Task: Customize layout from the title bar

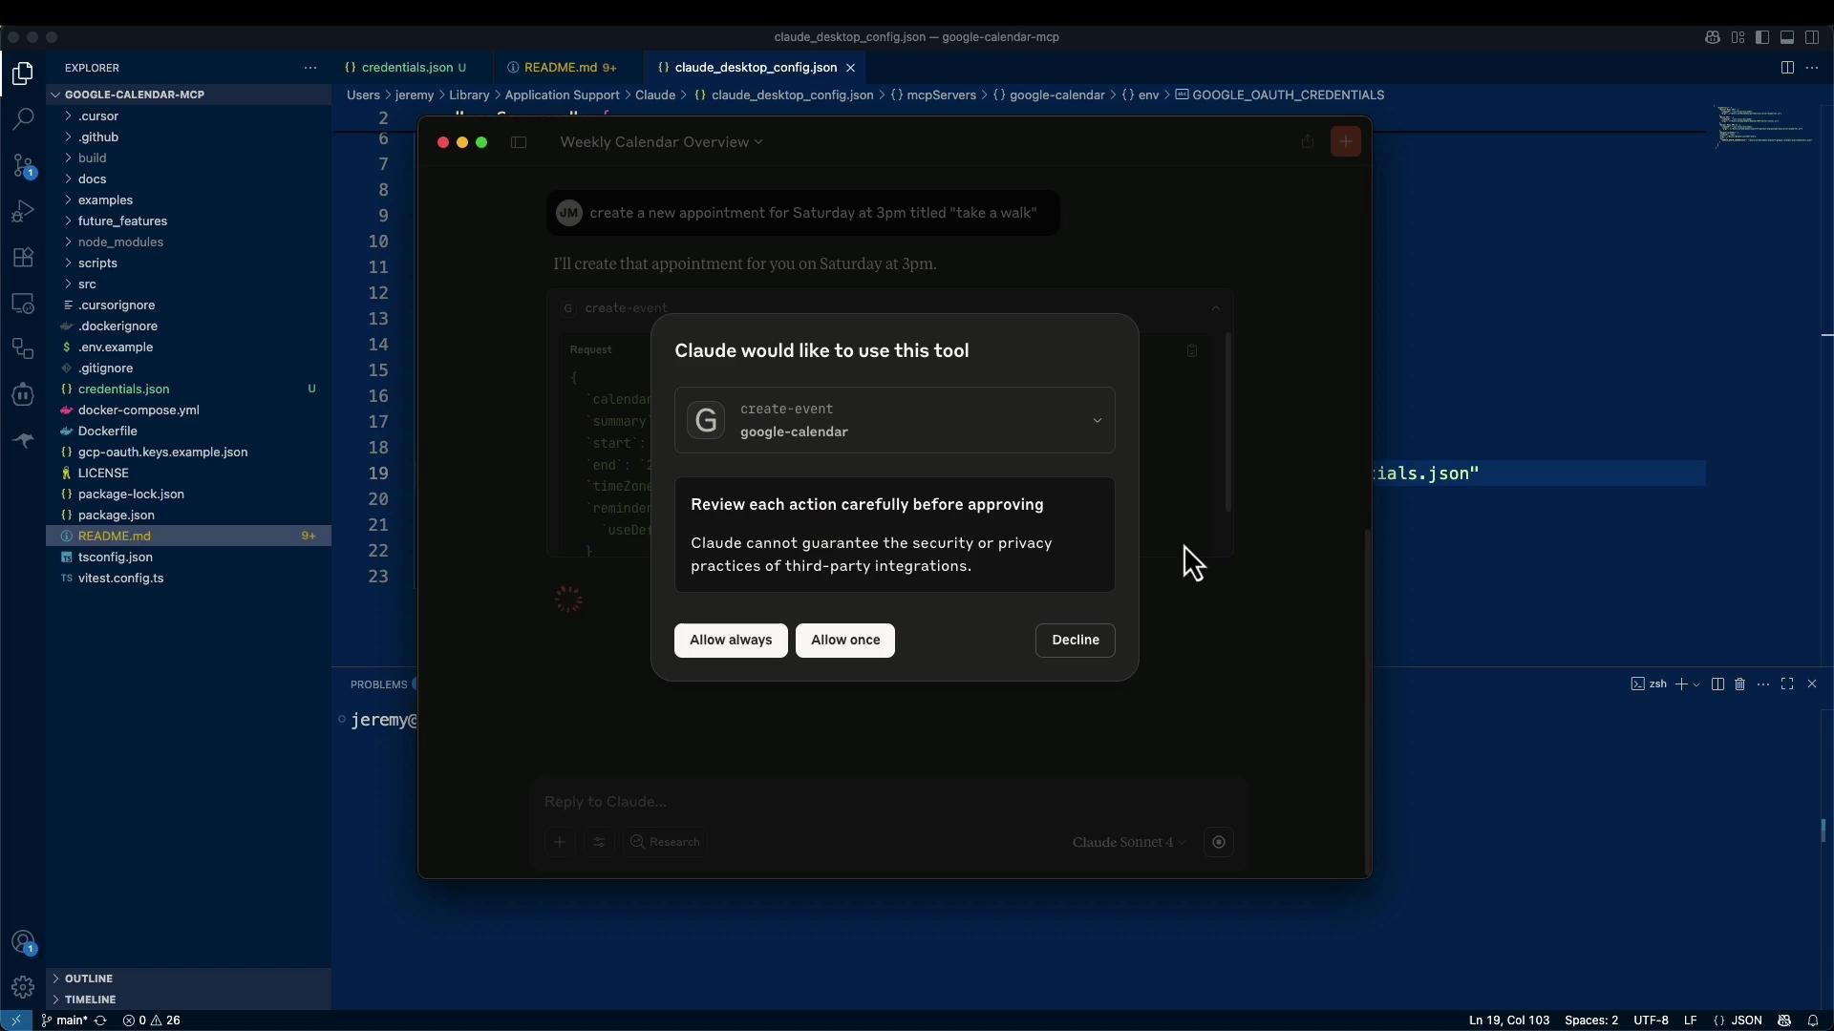Action: click(1738, 37)
